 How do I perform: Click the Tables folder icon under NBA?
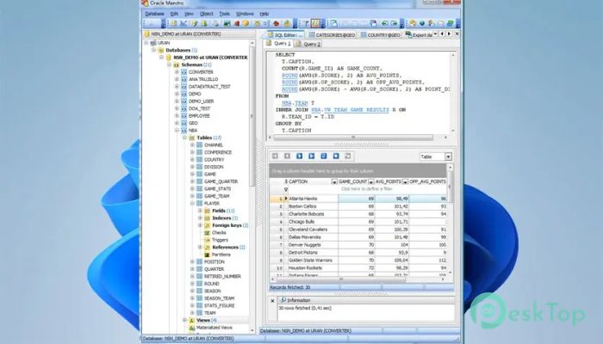(x=191, y=138)
